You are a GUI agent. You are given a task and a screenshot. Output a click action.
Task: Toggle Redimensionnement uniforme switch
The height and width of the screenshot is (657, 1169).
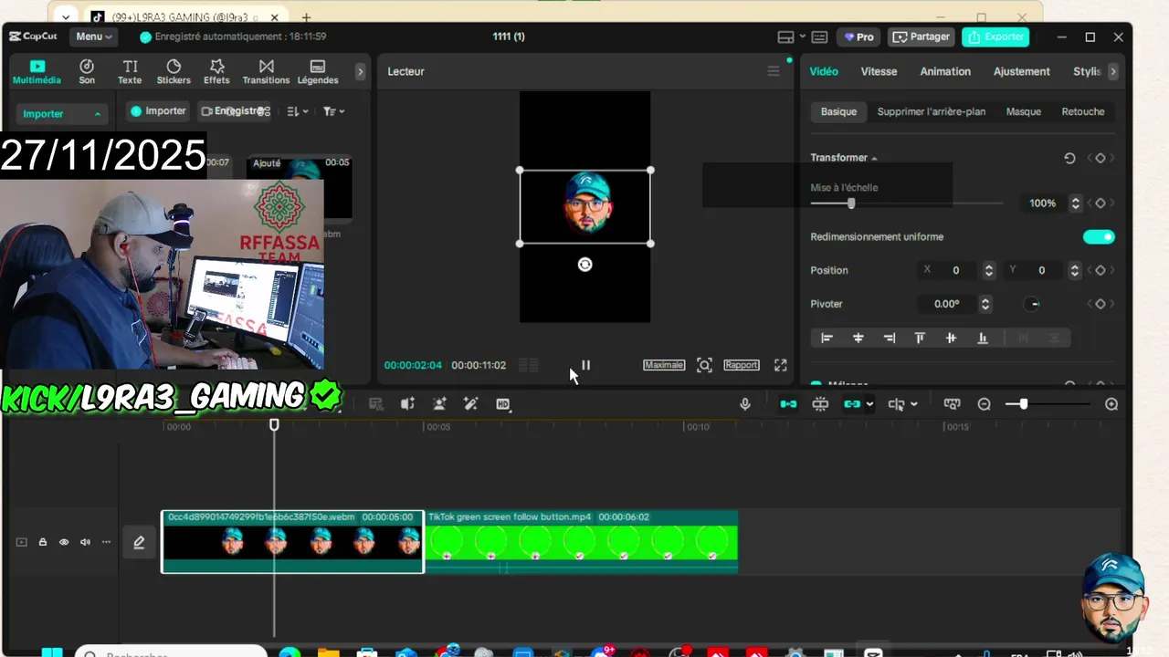1099,237
